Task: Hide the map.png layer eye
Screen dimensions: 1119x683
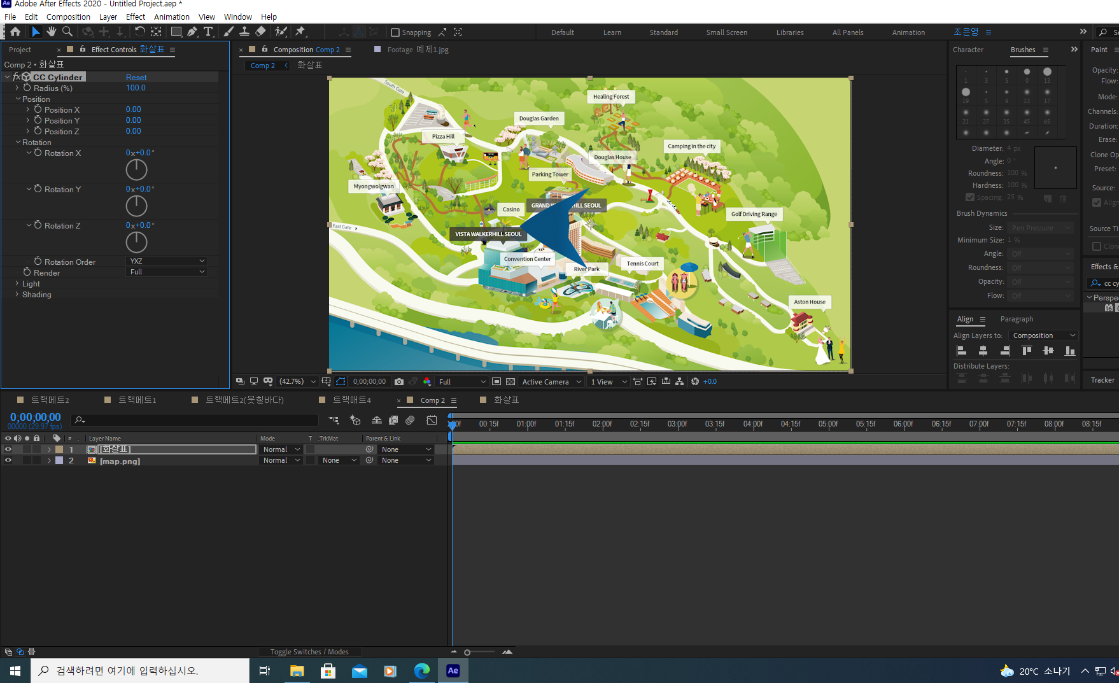Action: 8,460
